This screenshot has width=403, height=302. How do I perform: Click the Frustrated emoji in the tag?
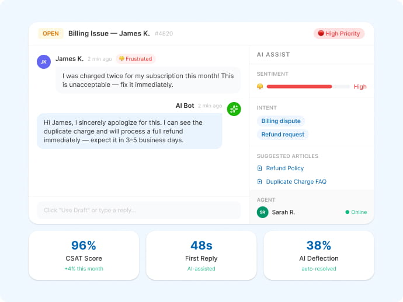point(121,58)
